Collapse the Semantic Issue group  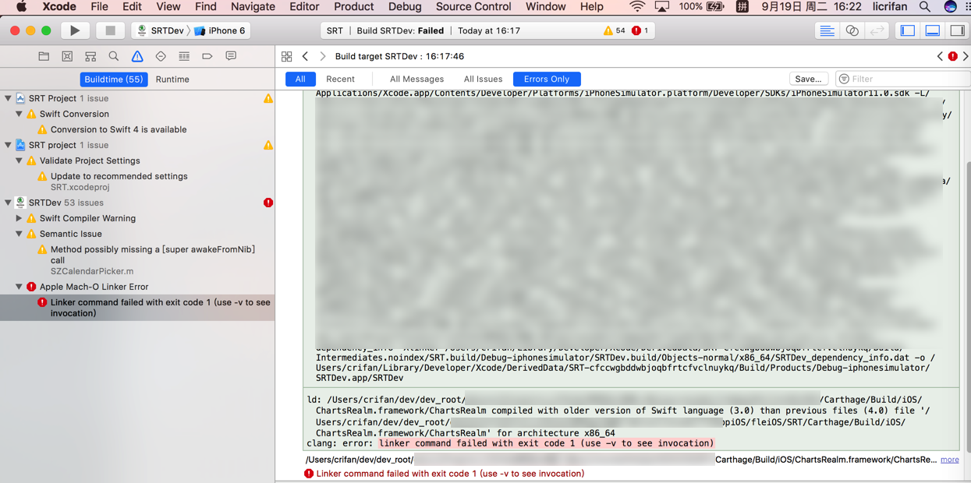click(19, 234)
